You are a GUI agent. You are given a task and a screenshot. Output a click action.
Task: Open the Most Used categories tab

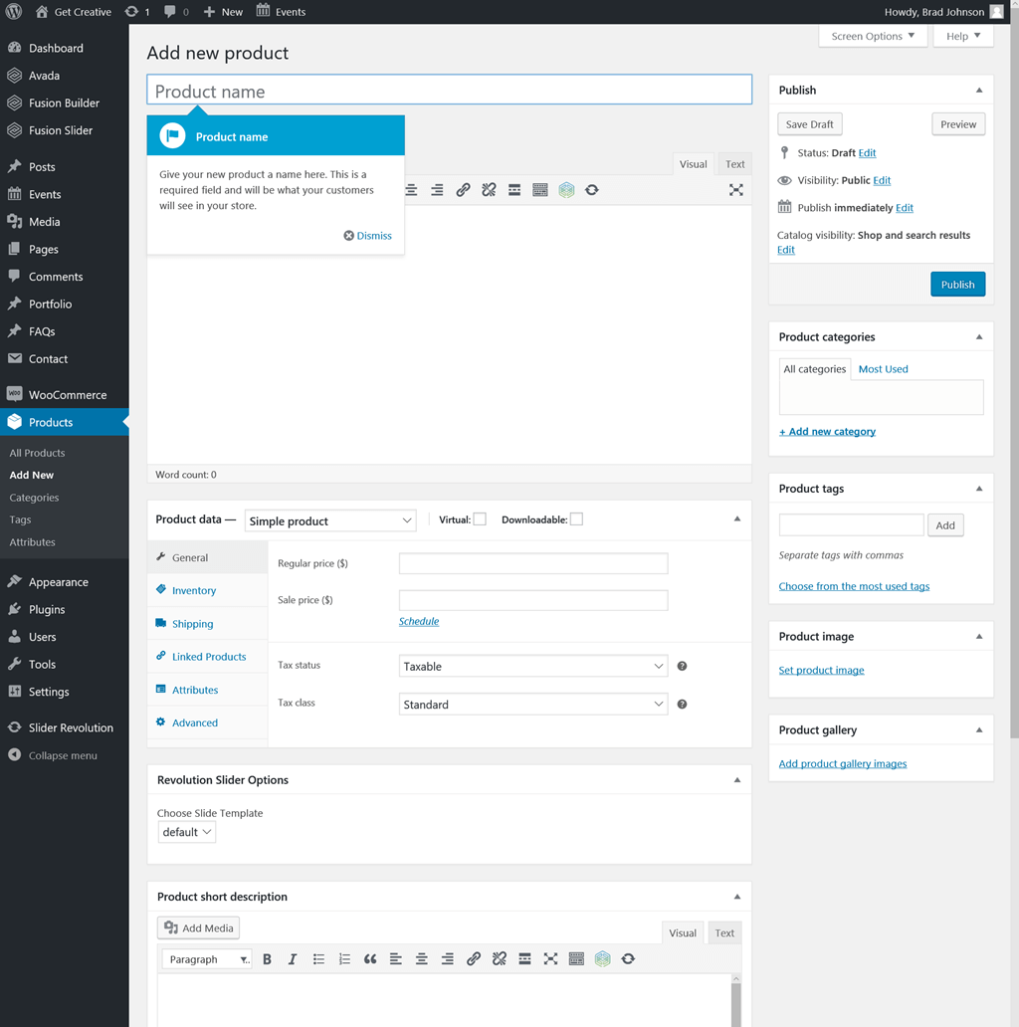(883, 369)
